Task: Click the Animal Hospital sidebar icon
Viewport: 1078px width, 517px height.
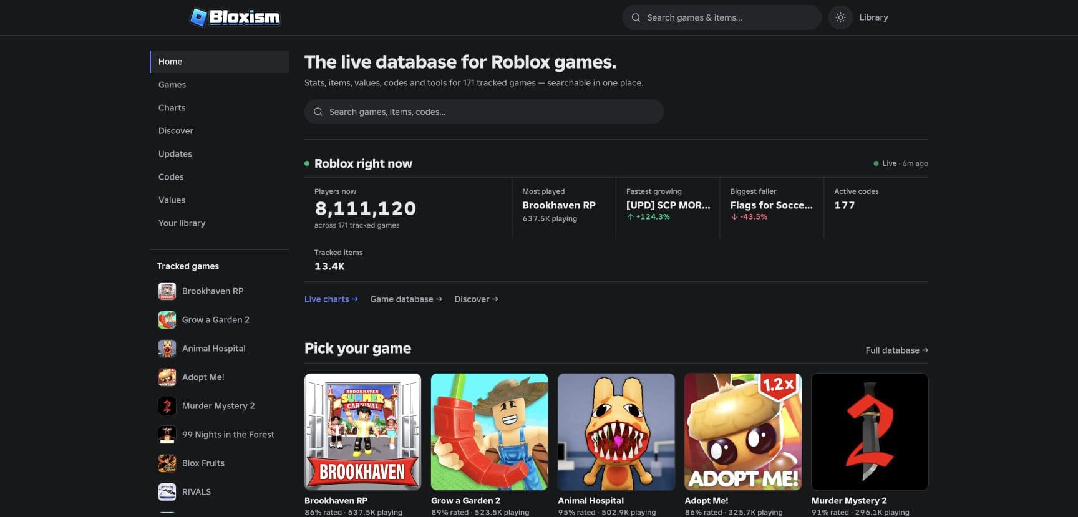Action: click(x=167, y=349)
